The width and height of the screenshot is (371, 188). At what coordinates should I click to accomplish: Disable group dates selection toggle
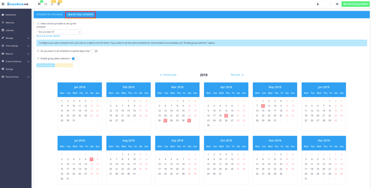(x=75, y=58)
